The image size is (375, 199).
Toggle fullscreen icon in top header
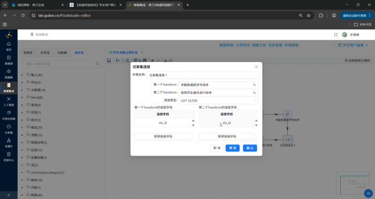(x=336, y=35)
